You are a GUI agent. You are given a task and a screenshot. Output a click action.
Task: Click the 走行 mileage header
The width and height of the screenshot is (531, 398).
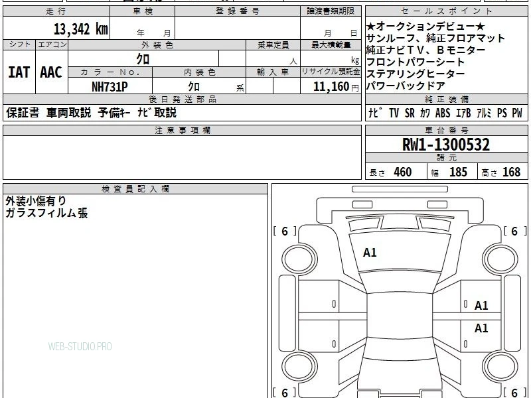click(x=56, y=11)
